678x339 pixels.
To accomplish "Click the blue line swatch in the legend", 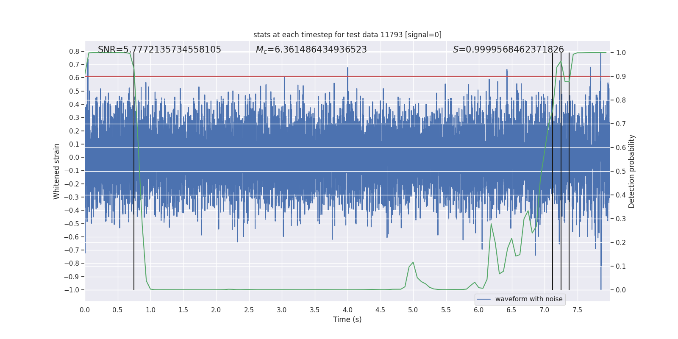I will [484, 299].
